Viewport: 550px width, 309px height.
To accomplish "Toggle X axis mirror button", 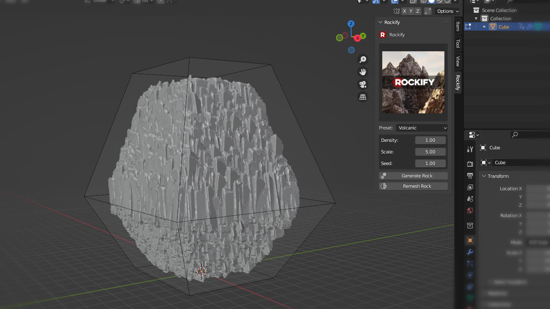I will coord(404,11).
